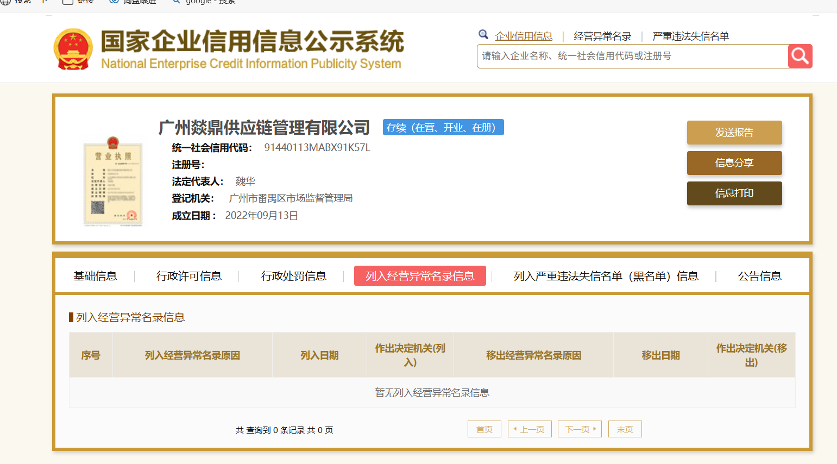Click the 成立日期 field label
The height and width of the screenshot is (464, 837).
pyautogui.click(x=194, y=216)
